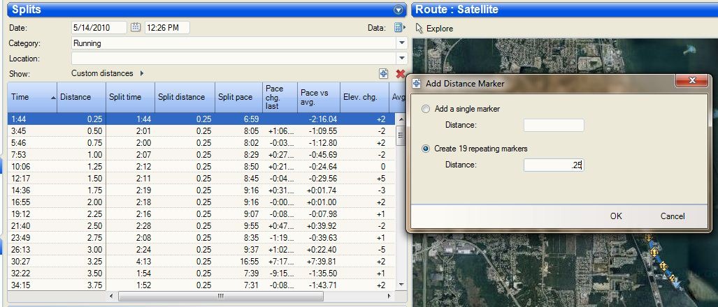
Task: Click the horizontal scrollbar thumb
Action: (221, 296)
